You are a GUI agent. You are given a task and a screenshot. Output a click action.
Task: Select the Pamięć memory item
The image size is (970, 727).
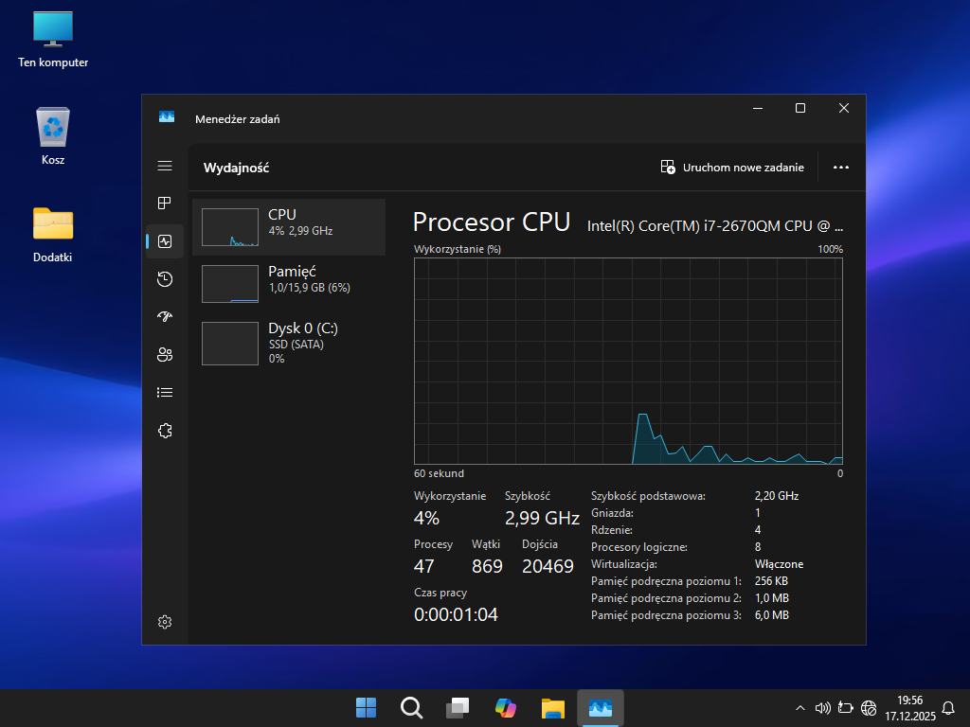289,283
